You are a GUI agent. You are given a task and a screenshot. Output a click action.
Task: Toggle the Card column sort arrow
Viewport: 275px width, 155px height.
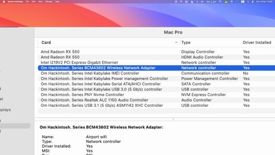176,43
